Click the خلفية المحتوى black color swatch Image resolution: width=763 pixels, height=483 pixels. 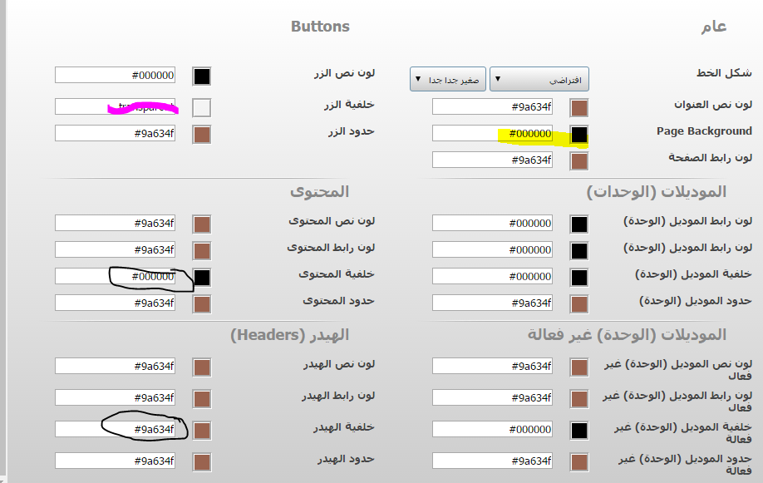tap(201, 278)
